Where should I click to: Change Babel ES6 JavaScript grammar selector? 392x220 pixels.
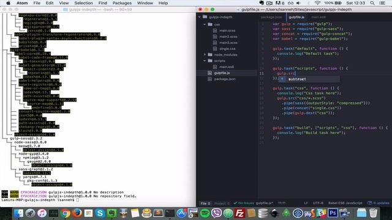coord(345,203)
